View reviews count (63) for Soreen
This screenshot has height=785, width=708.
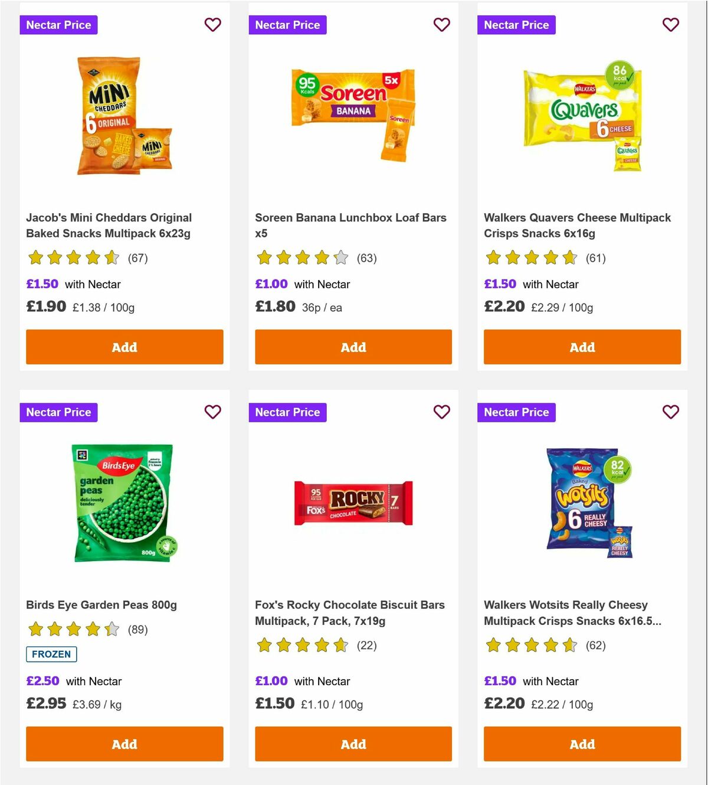pyautogui.click(x=366, y=258)
